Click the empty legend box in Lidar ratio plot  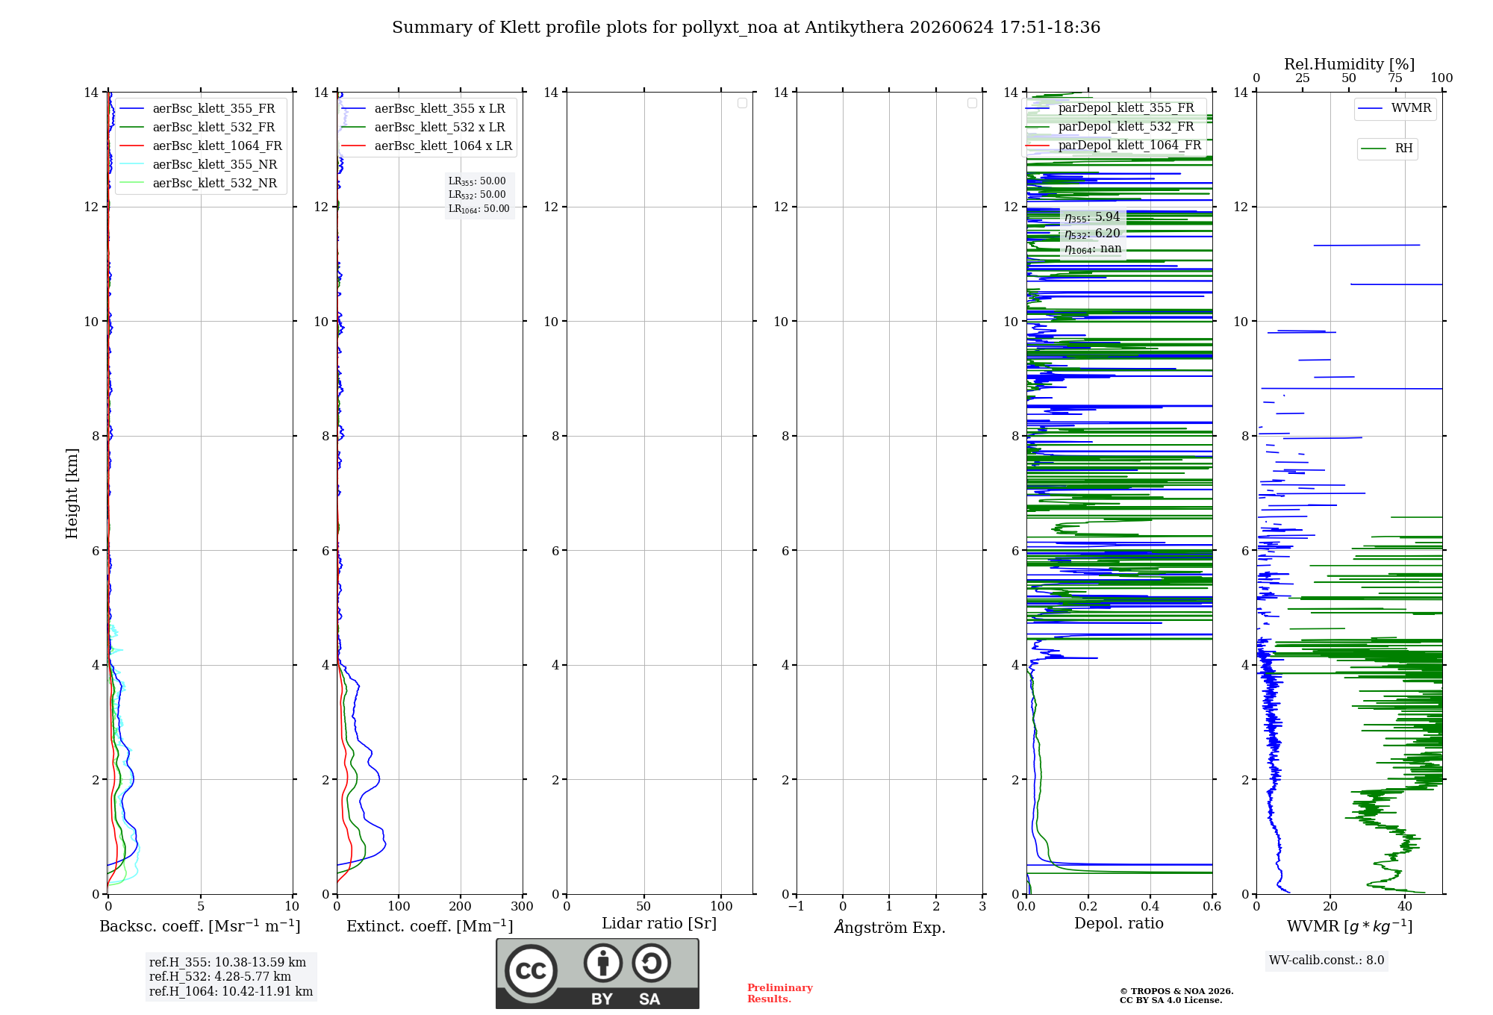742,103
